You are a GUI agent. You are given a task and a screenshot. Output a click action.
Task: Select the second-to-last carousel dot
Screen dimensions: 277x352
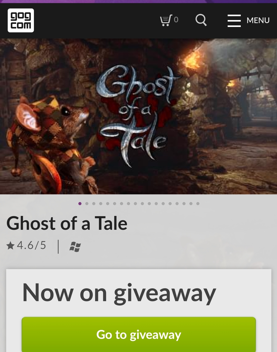point(191,204)
